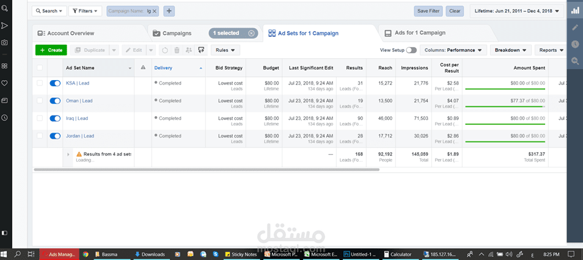
Task: Click KSA amount spent progress bar
Action: click(505, 89)
